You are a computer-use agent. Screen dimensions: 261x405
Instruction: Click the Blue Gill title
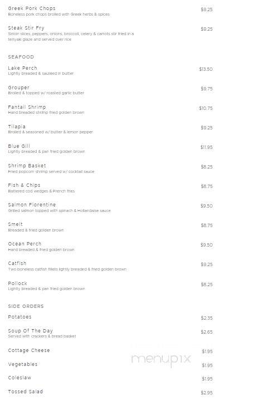19,146
